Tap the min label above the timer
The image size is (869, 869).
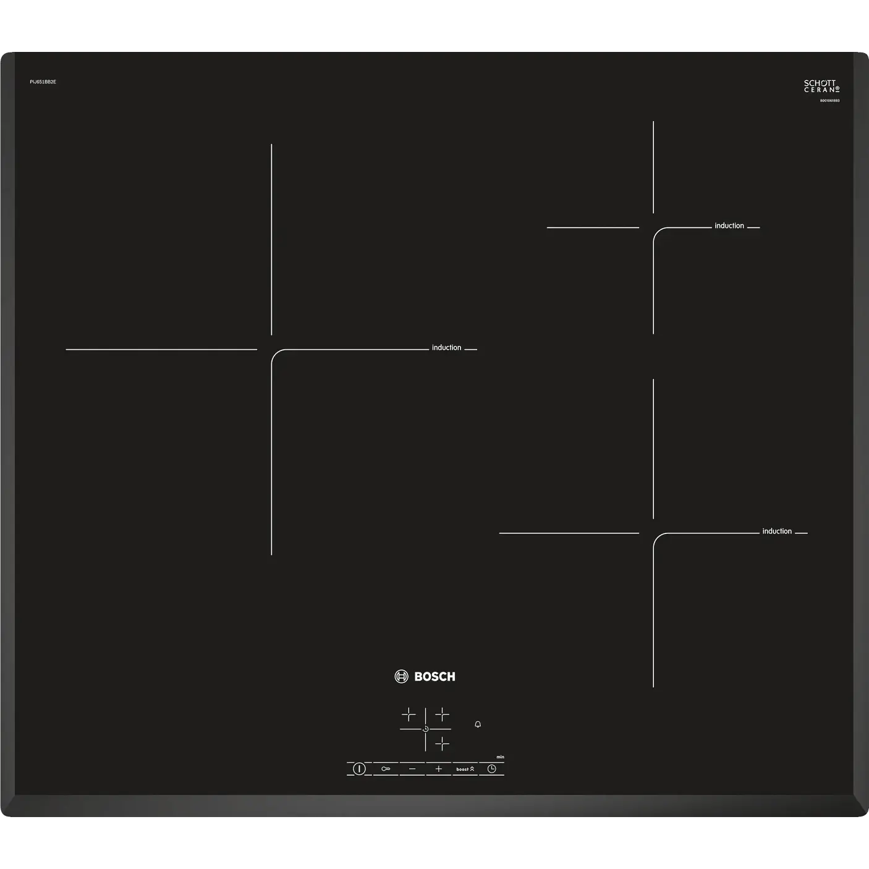(500, 757)
